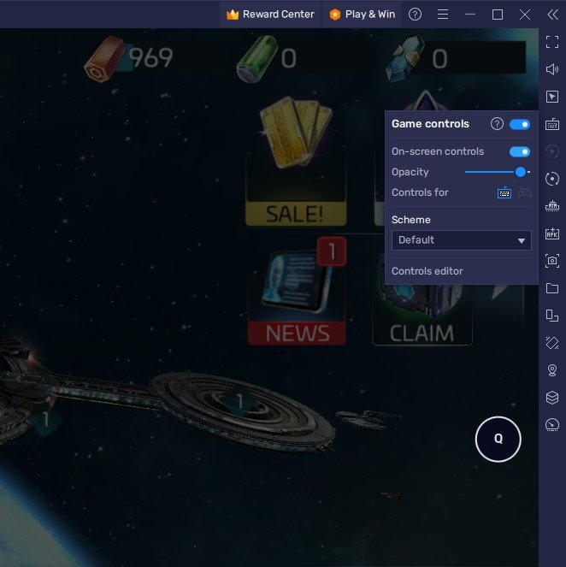The width and height of the screenshot is (566, 567).
Task: Select keyboard controls in Controls for
Action: click(504, 192)
